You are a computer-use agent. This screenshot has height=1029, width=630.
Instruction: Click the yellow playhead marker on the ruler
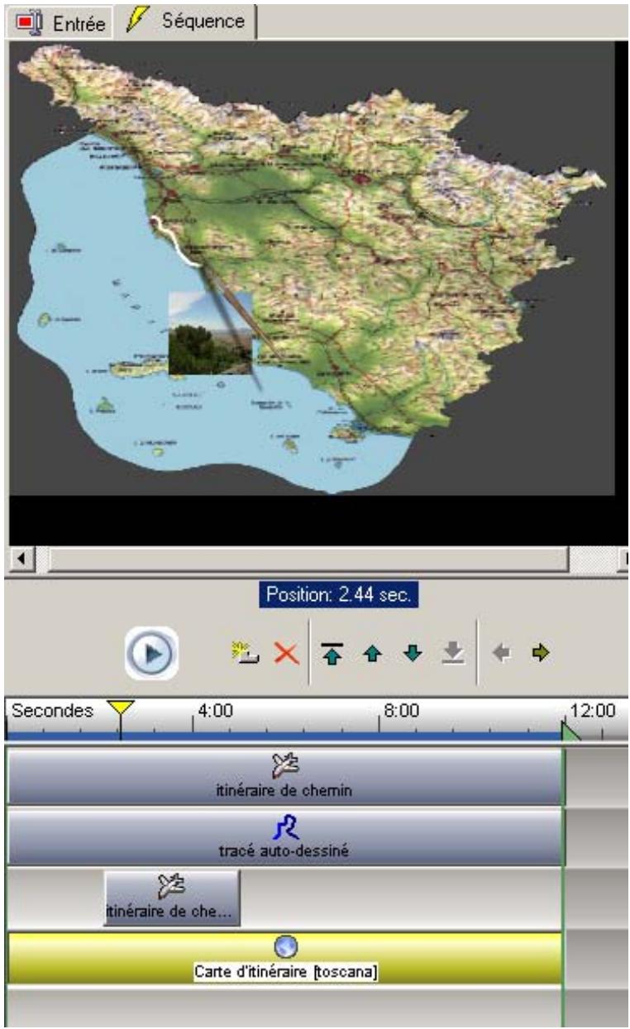pyautogui.click(x=121, y=710)
